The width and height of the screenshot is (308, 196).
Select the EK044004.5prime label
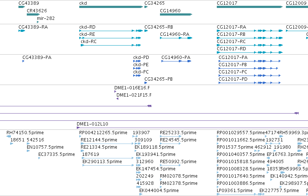(x=159, y=191)
